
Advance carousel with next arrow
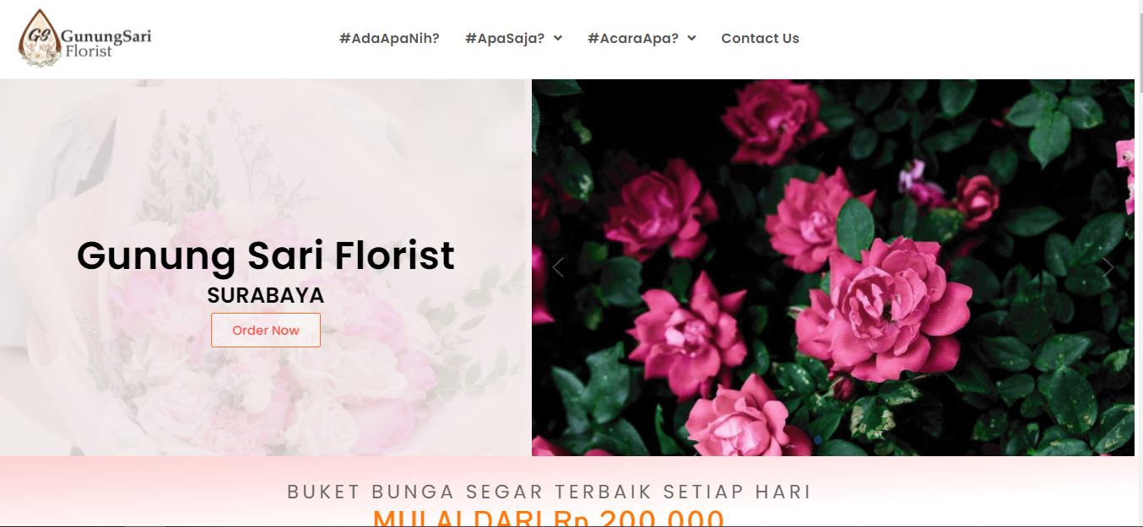pyautogui.click(x=1108, y=267)
